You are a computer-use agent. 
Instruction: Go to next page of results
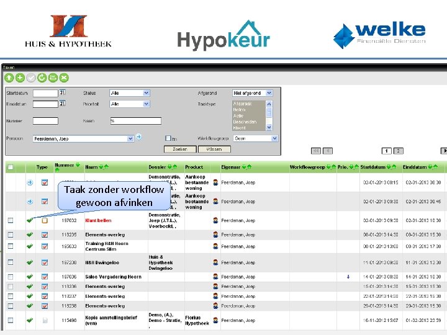444,151
